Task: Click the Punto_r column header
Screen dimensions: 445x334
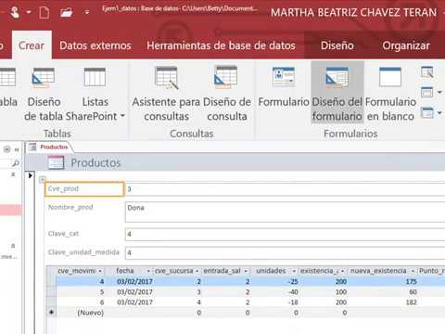Action: pyautogui.click(x=431, y=271)
